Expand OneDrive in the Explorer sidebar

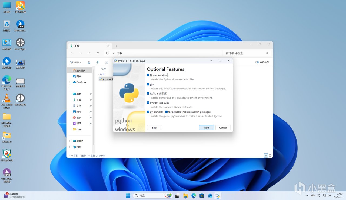[x=70, y=82]
